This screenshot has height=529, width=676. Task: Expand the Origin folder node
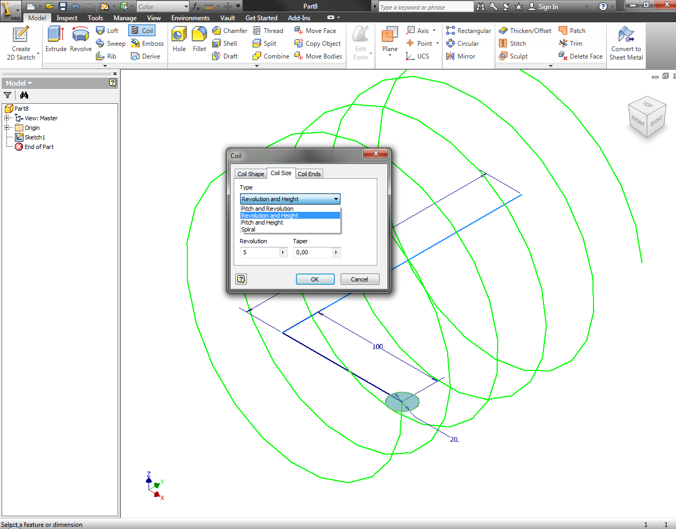[7, 128]
